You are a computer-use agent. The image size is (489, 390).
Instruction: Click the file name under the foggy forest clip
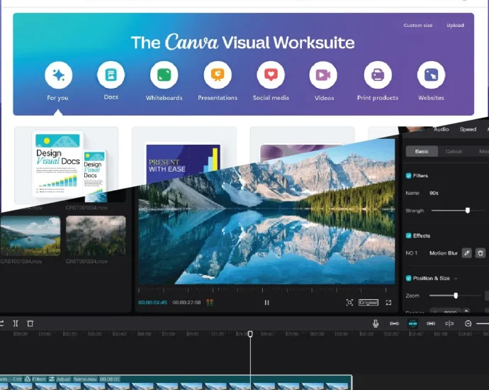(86, 262)
